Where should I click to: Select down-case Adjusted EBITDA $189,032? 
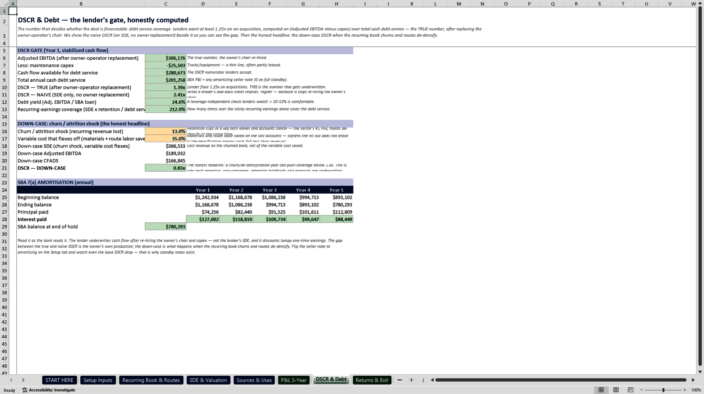[166, 153]
